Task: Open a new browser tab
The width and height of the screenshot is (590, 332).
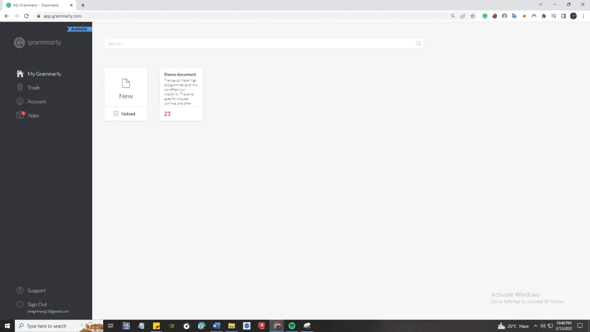Action: (83, 5)
